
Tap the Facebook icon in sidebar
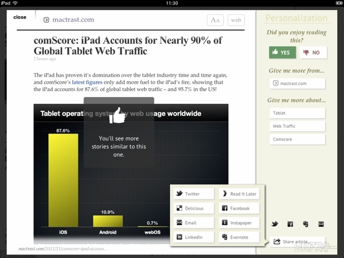pyautogui.click(x=290, y=224)
